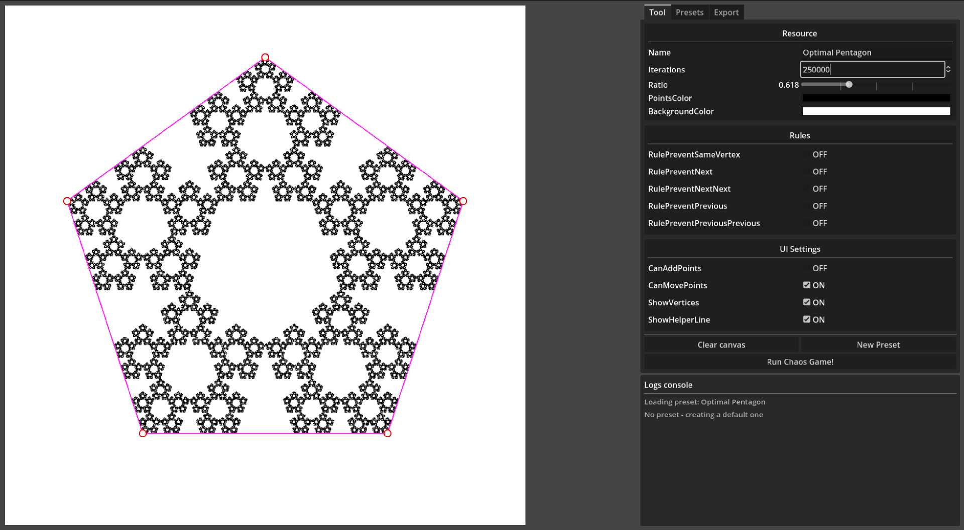Turn on CanAddPoints checkbox
This screenshot has width=964, height=530.
(x=806, y=268)
